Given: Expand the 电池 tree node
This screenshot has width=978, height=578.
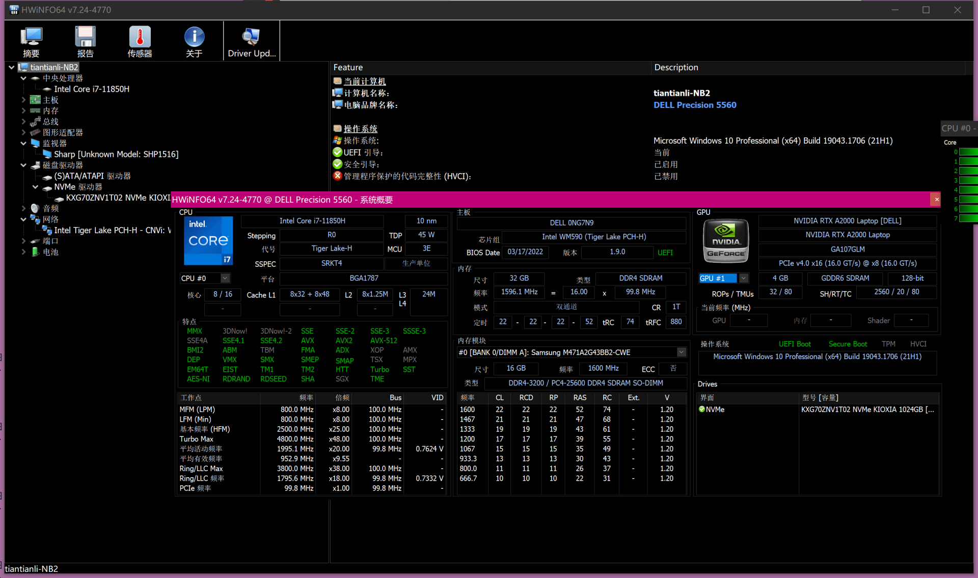Looking at the screenshot, I should coord(23,252).
